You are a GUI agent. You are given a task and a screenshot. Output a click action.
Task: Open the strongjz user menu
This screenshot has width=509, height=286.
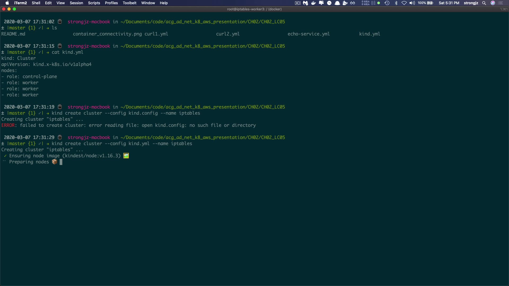click(471, 3)
